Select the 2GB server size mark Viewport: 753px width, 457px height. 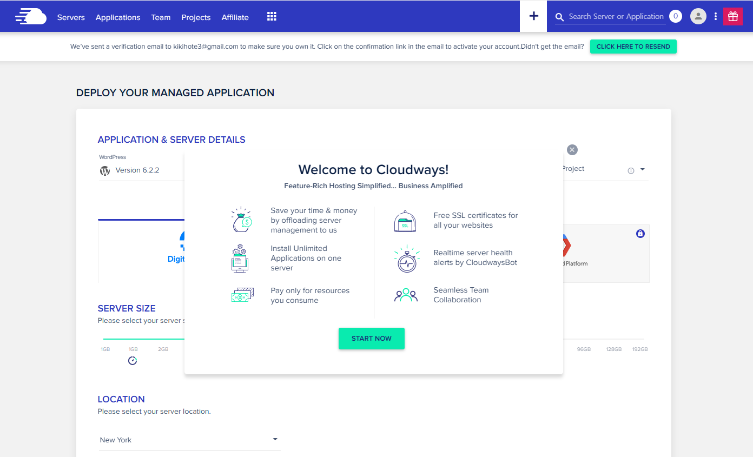coord(163,349)
